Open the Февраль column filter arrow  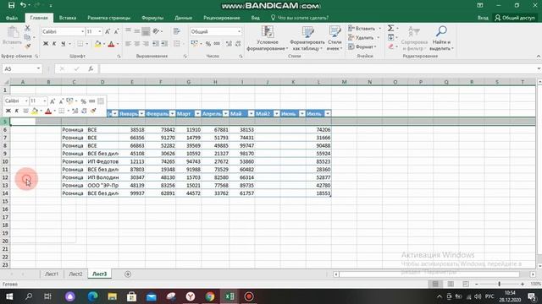pos(172,114)
